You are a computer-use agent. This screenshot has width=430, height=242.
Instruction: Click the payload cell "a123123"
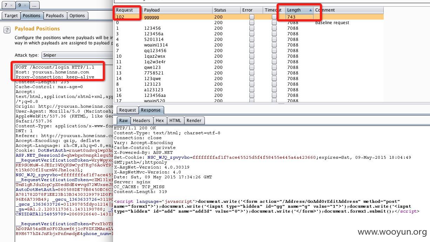(154, 90)
